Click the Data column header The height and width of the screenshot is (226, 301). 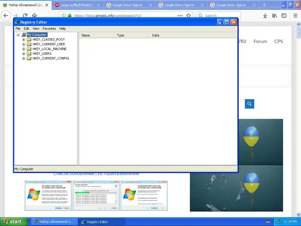tap(192, 35)
